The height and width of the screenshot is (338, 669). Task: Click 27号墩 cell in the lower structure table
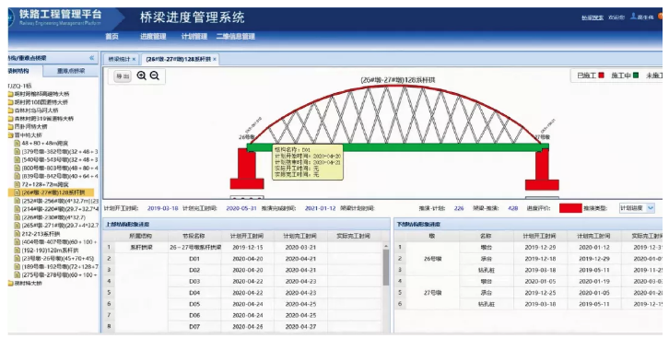432,293
